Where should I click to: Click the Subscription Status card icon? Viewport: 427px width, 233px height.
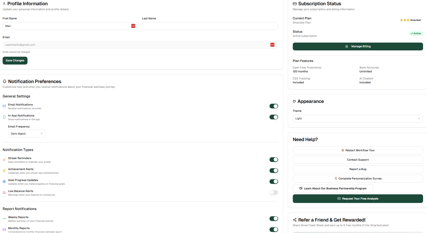click(x=295, y=4)
